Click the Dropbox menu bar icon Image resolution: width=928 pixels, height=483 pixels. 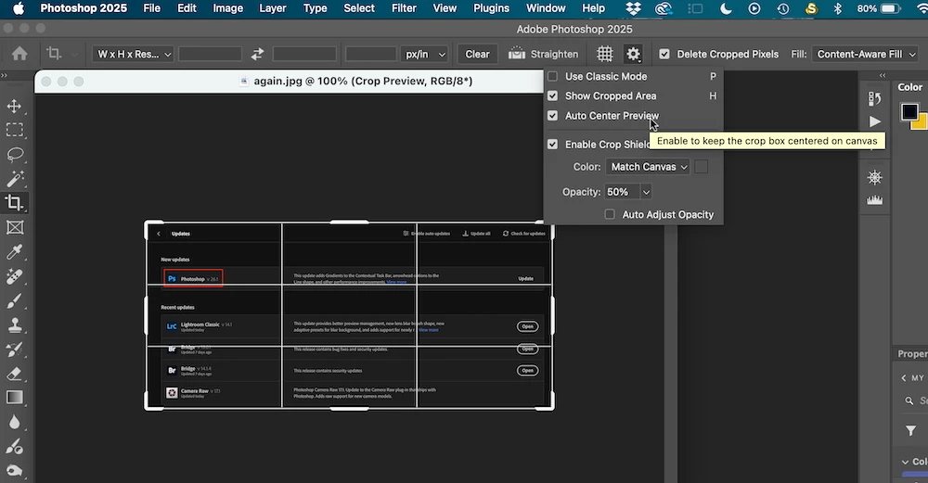(633, 8)
